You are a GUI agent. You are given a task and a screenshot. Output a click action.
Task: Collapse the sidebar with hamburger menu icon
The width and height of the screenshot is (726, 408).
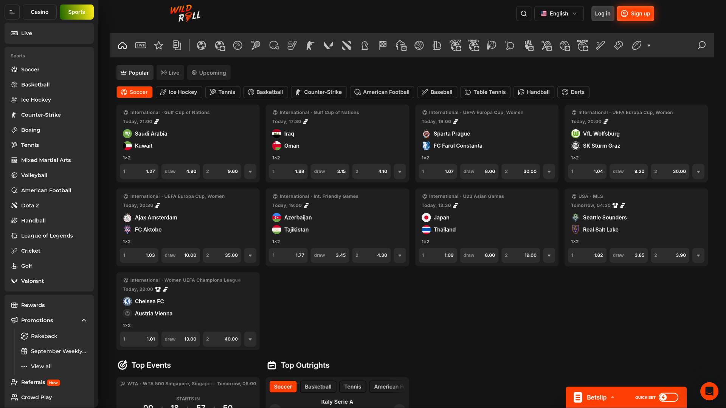pos(12,12)
